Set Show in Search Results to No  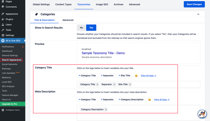82,28
